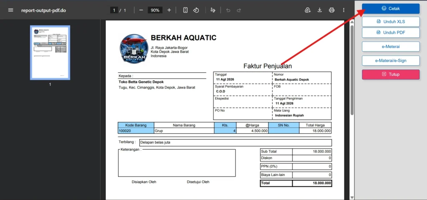Screen dimensions: 427x200
Task: Save the PDF to Google Drive
Action: point(308,10)
